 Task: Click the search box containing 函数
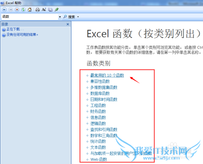tap(30, 17)
